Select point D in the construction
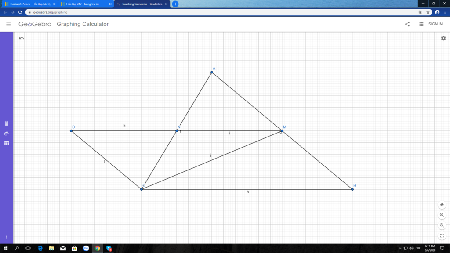 71,131
